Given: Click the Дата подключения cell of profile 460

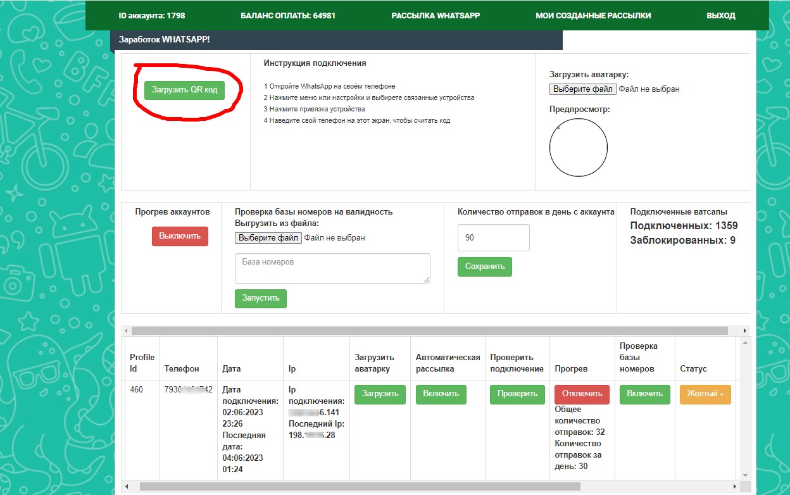Looking at the screenshot, I should click(x=251, y=430).
